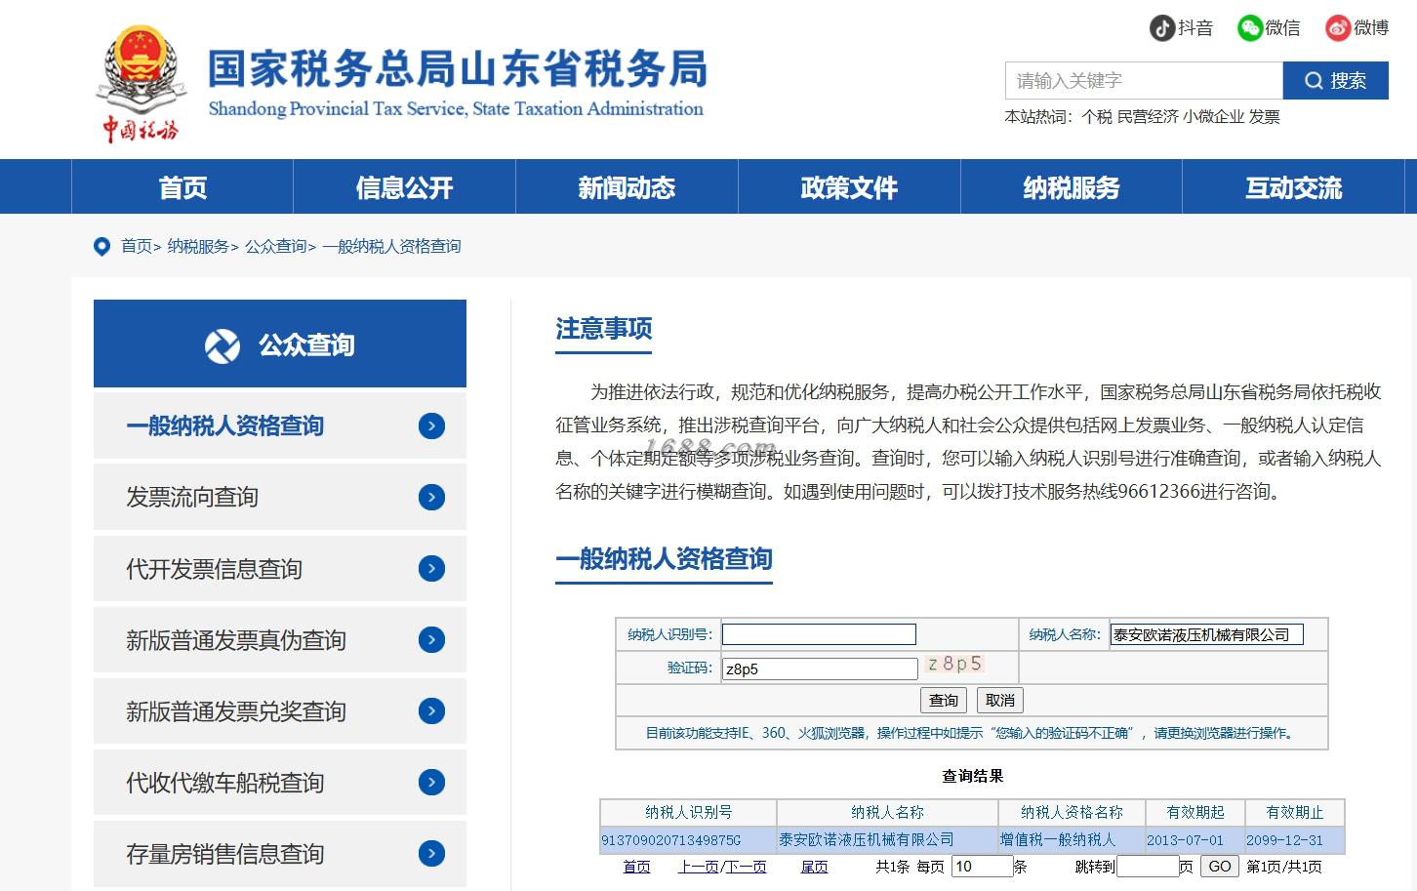
Task: Click the tax bureau emblem logo
Action: pos(142,83)
